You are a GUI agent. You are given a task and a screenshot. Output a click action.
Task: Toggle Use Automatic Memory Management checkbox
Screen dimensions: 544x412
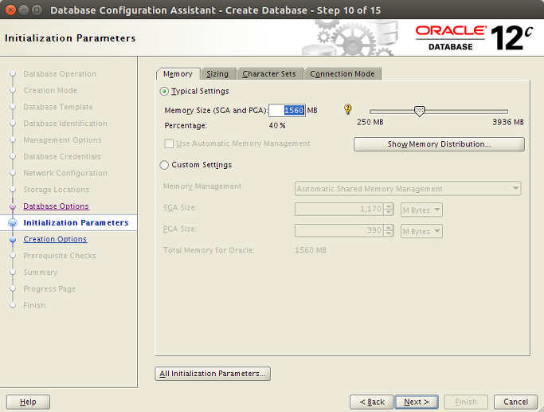(169, 143)
